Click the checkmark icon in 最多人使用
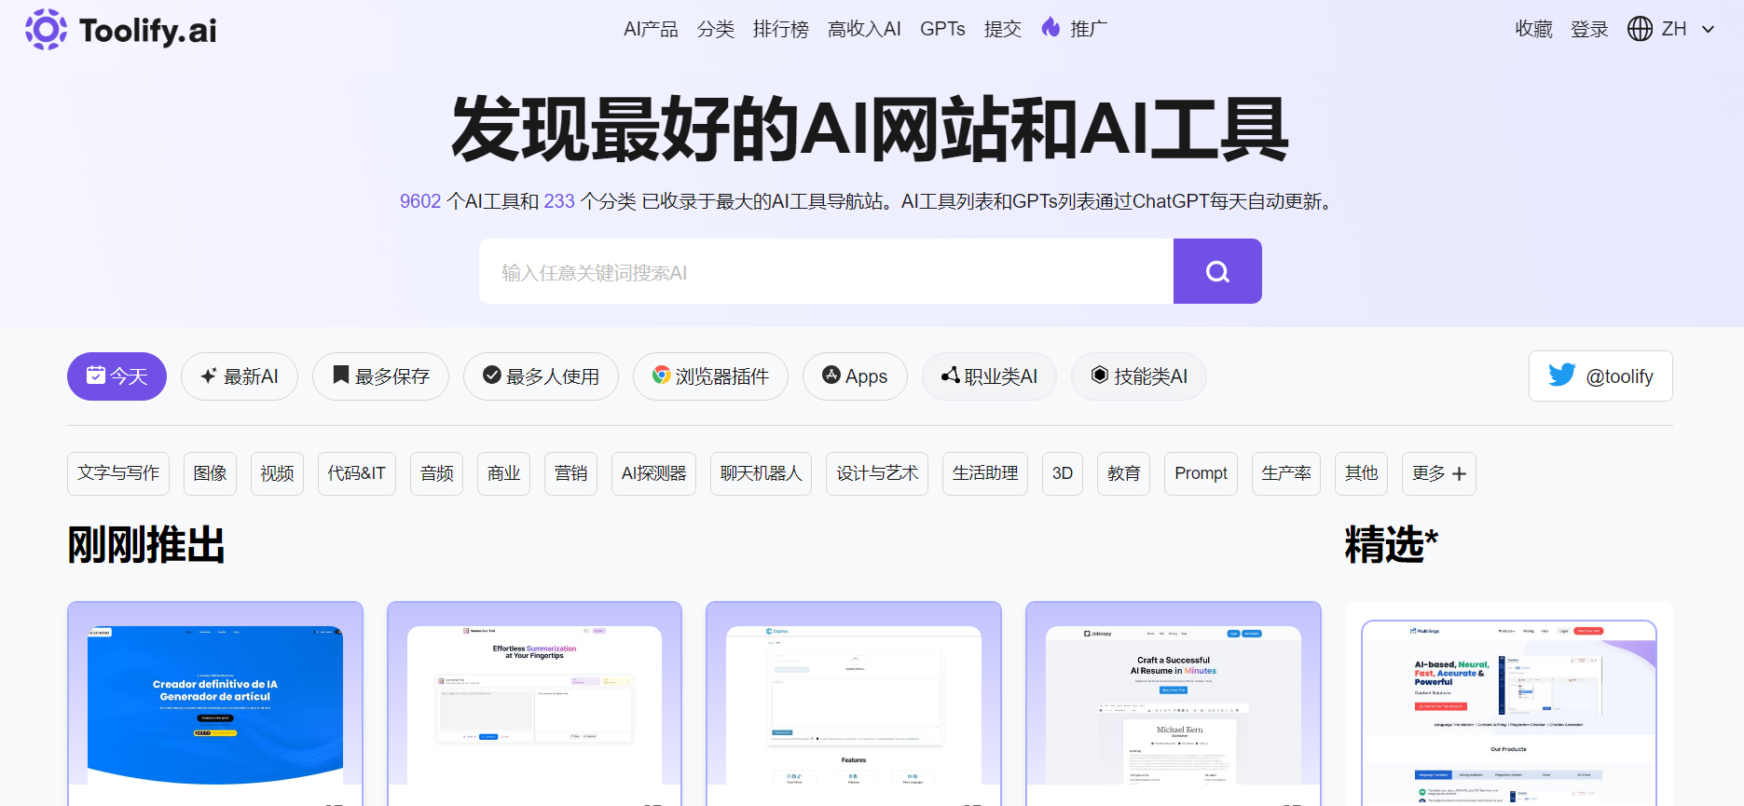 491,375
